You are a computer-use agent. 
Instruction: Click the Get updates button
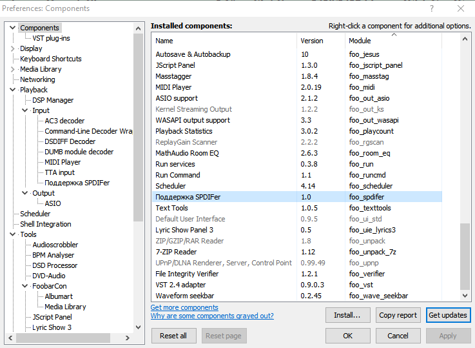coord(447,315)
